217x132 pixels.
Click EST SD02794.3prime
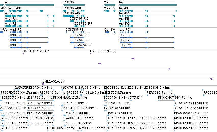[117, 98]
